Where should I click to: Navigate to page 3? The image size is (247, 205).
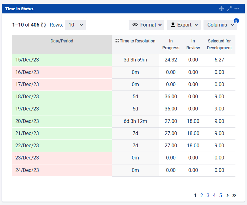(208, 195)
